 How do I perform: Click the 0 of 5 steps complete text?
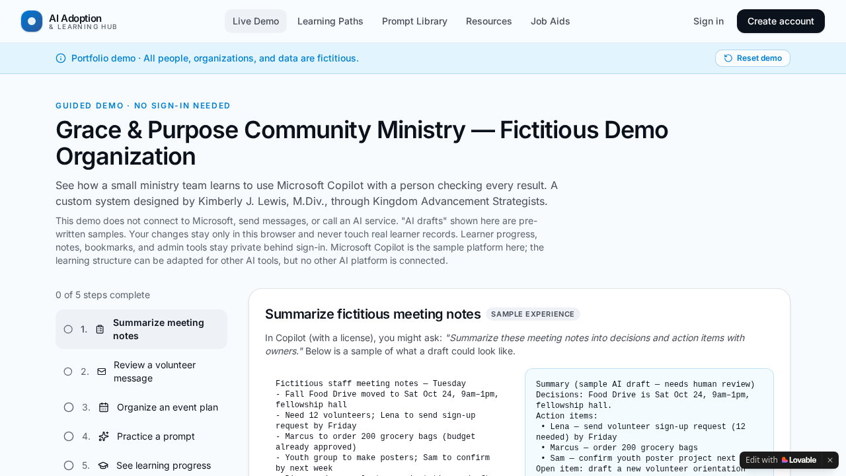tap(102, 295)
